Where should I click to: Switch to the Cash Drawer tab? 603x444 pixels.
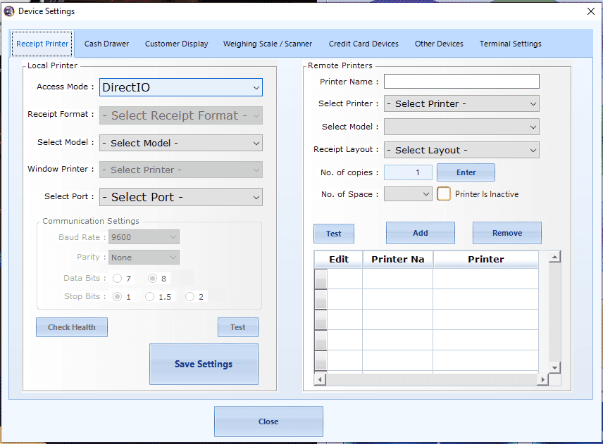(x=106, y=44)
